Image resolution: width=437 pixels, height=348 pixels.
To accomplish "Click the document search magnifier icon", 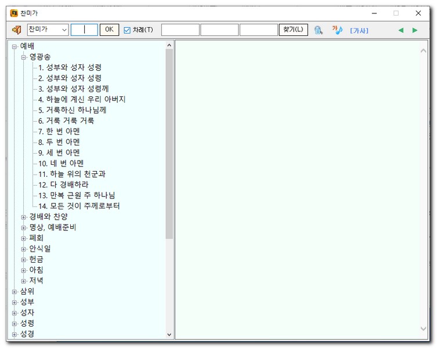I will (x=318, y=30).
